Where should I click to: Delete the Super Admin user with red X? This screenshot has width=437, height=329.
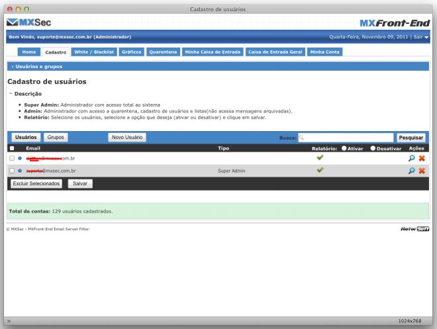click(421, 170)
